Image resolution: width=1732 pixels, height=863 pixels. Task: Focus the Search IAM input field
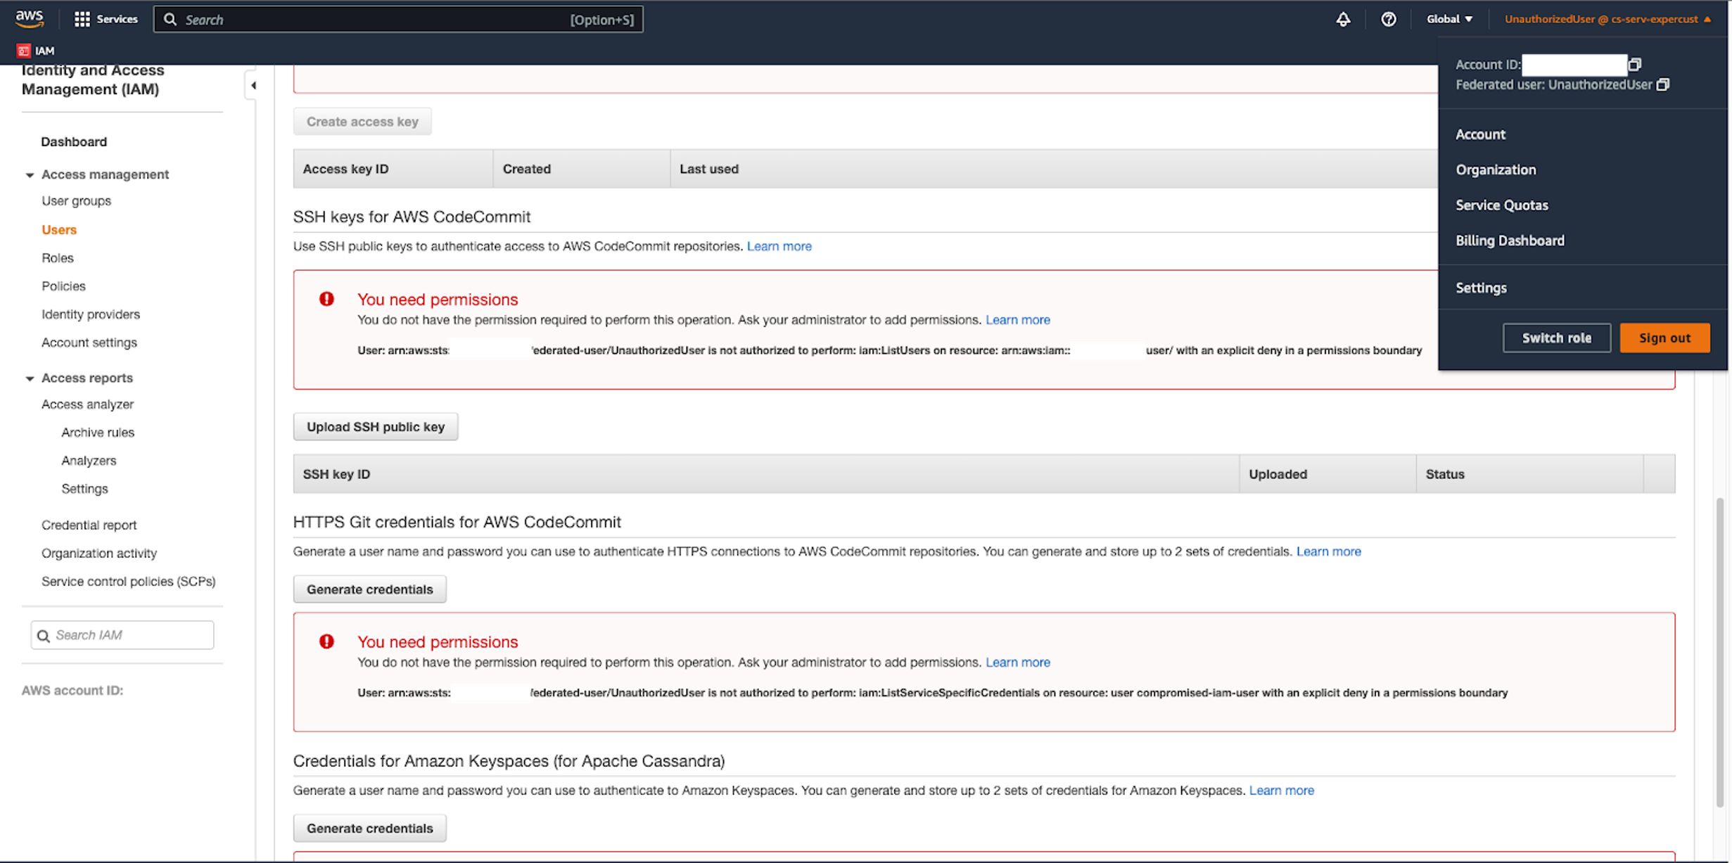(x=122, y=635)
